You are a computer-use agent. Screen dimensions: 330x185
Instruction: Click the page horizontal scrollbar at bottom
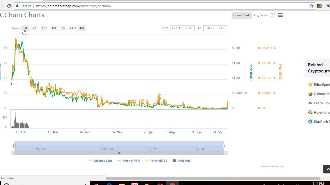(x=213, y=179)
